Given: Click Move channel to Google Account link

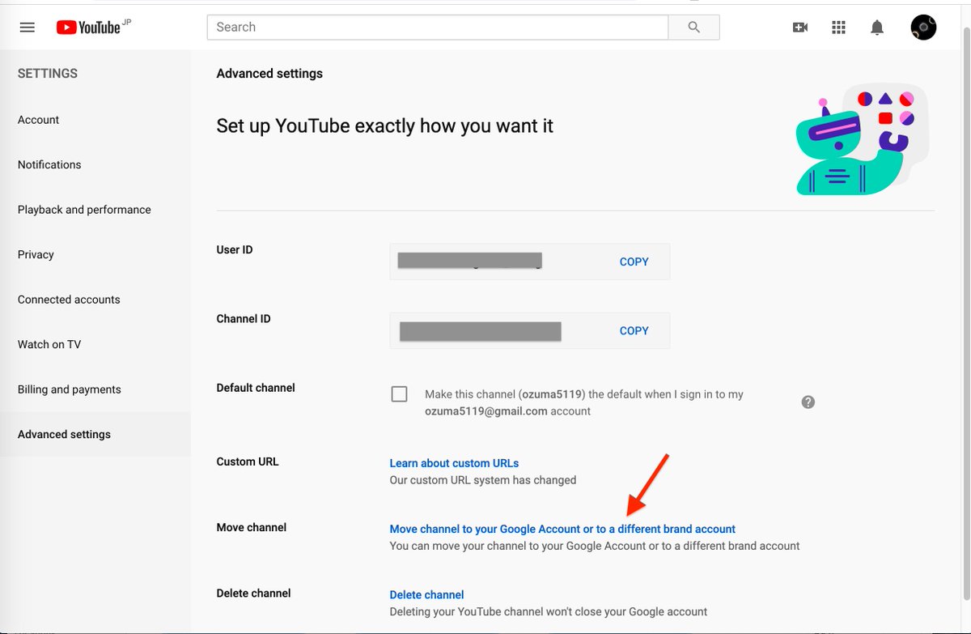Looking at the screenshot, I should (x=562, y=529).
